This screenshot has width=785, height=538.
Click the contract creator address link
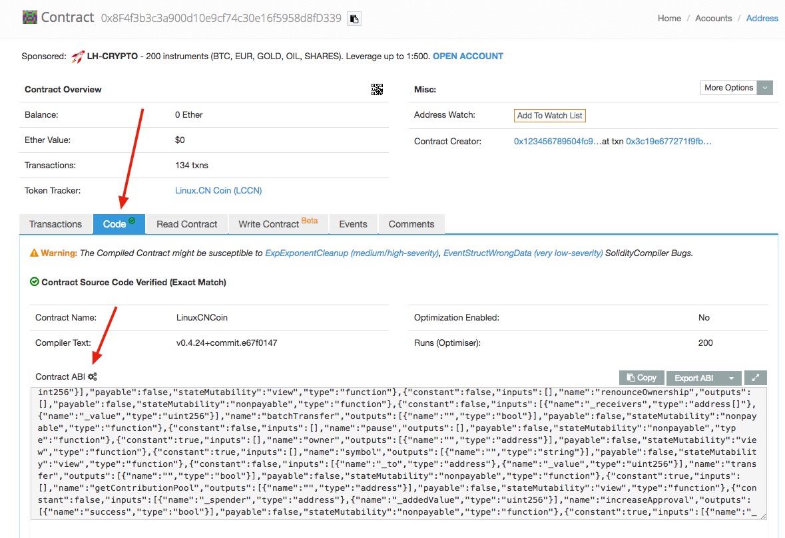(x=556, y=142)
